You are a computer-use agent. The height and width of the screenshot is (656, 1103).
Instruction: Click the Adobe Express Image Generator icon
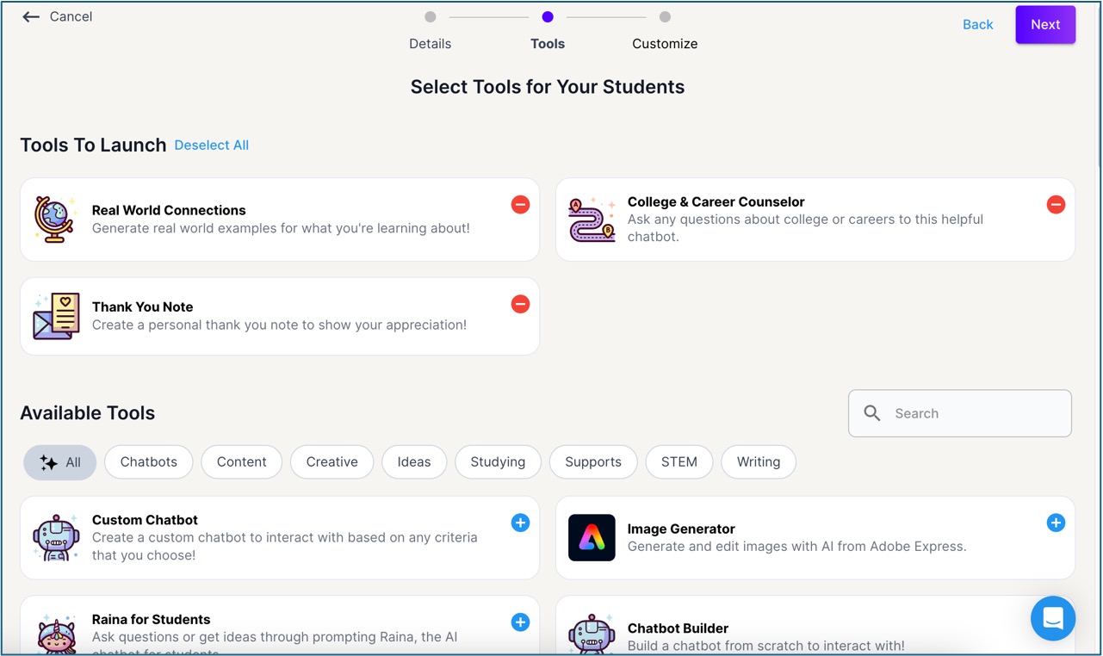[592, 538]
